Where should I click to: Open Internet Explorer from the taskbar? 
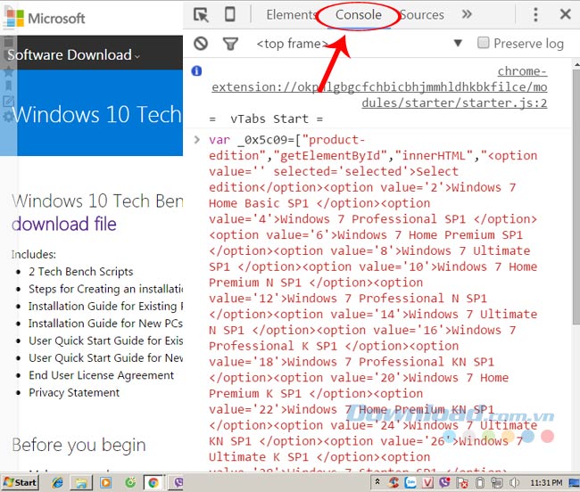point(57,482)
